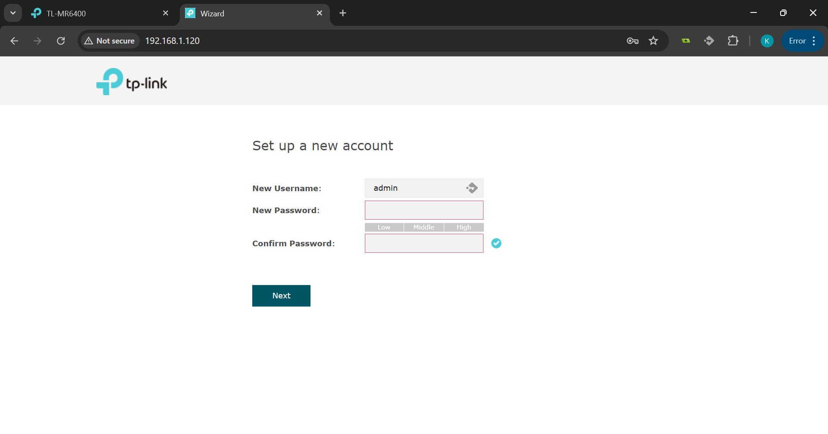Screen dimensions: 828x434
Task: Click the 'New Password:' label
Action: pos(286,210)
